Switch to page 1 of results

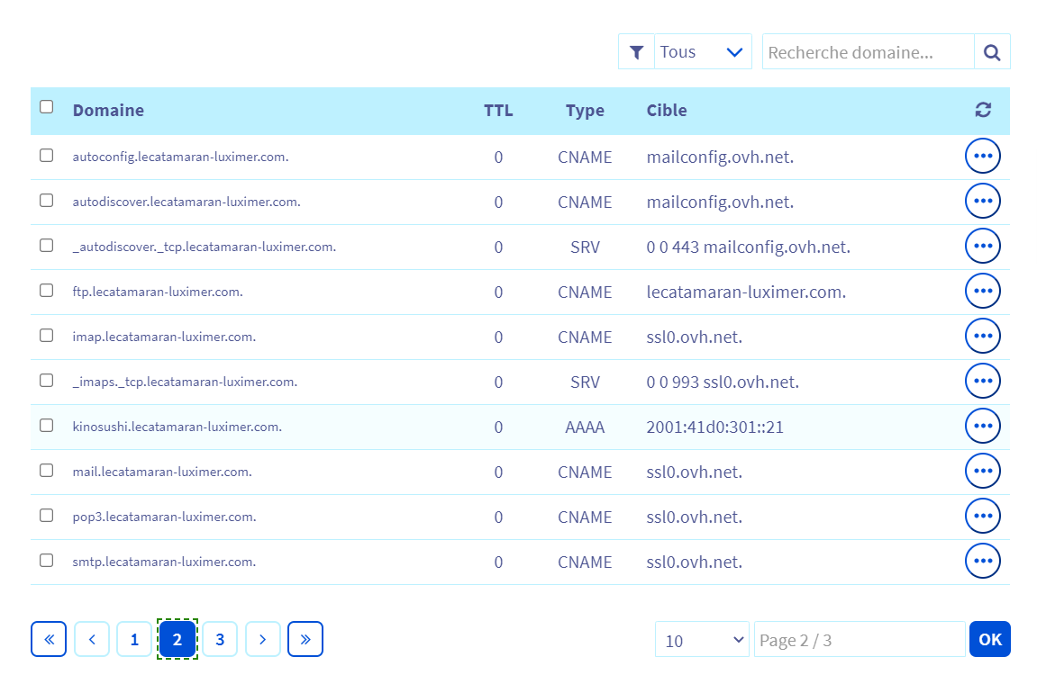coord(134,639)
